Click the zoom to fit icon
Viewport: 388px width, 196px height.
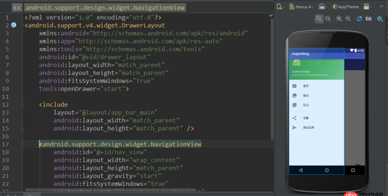(319, 19)
